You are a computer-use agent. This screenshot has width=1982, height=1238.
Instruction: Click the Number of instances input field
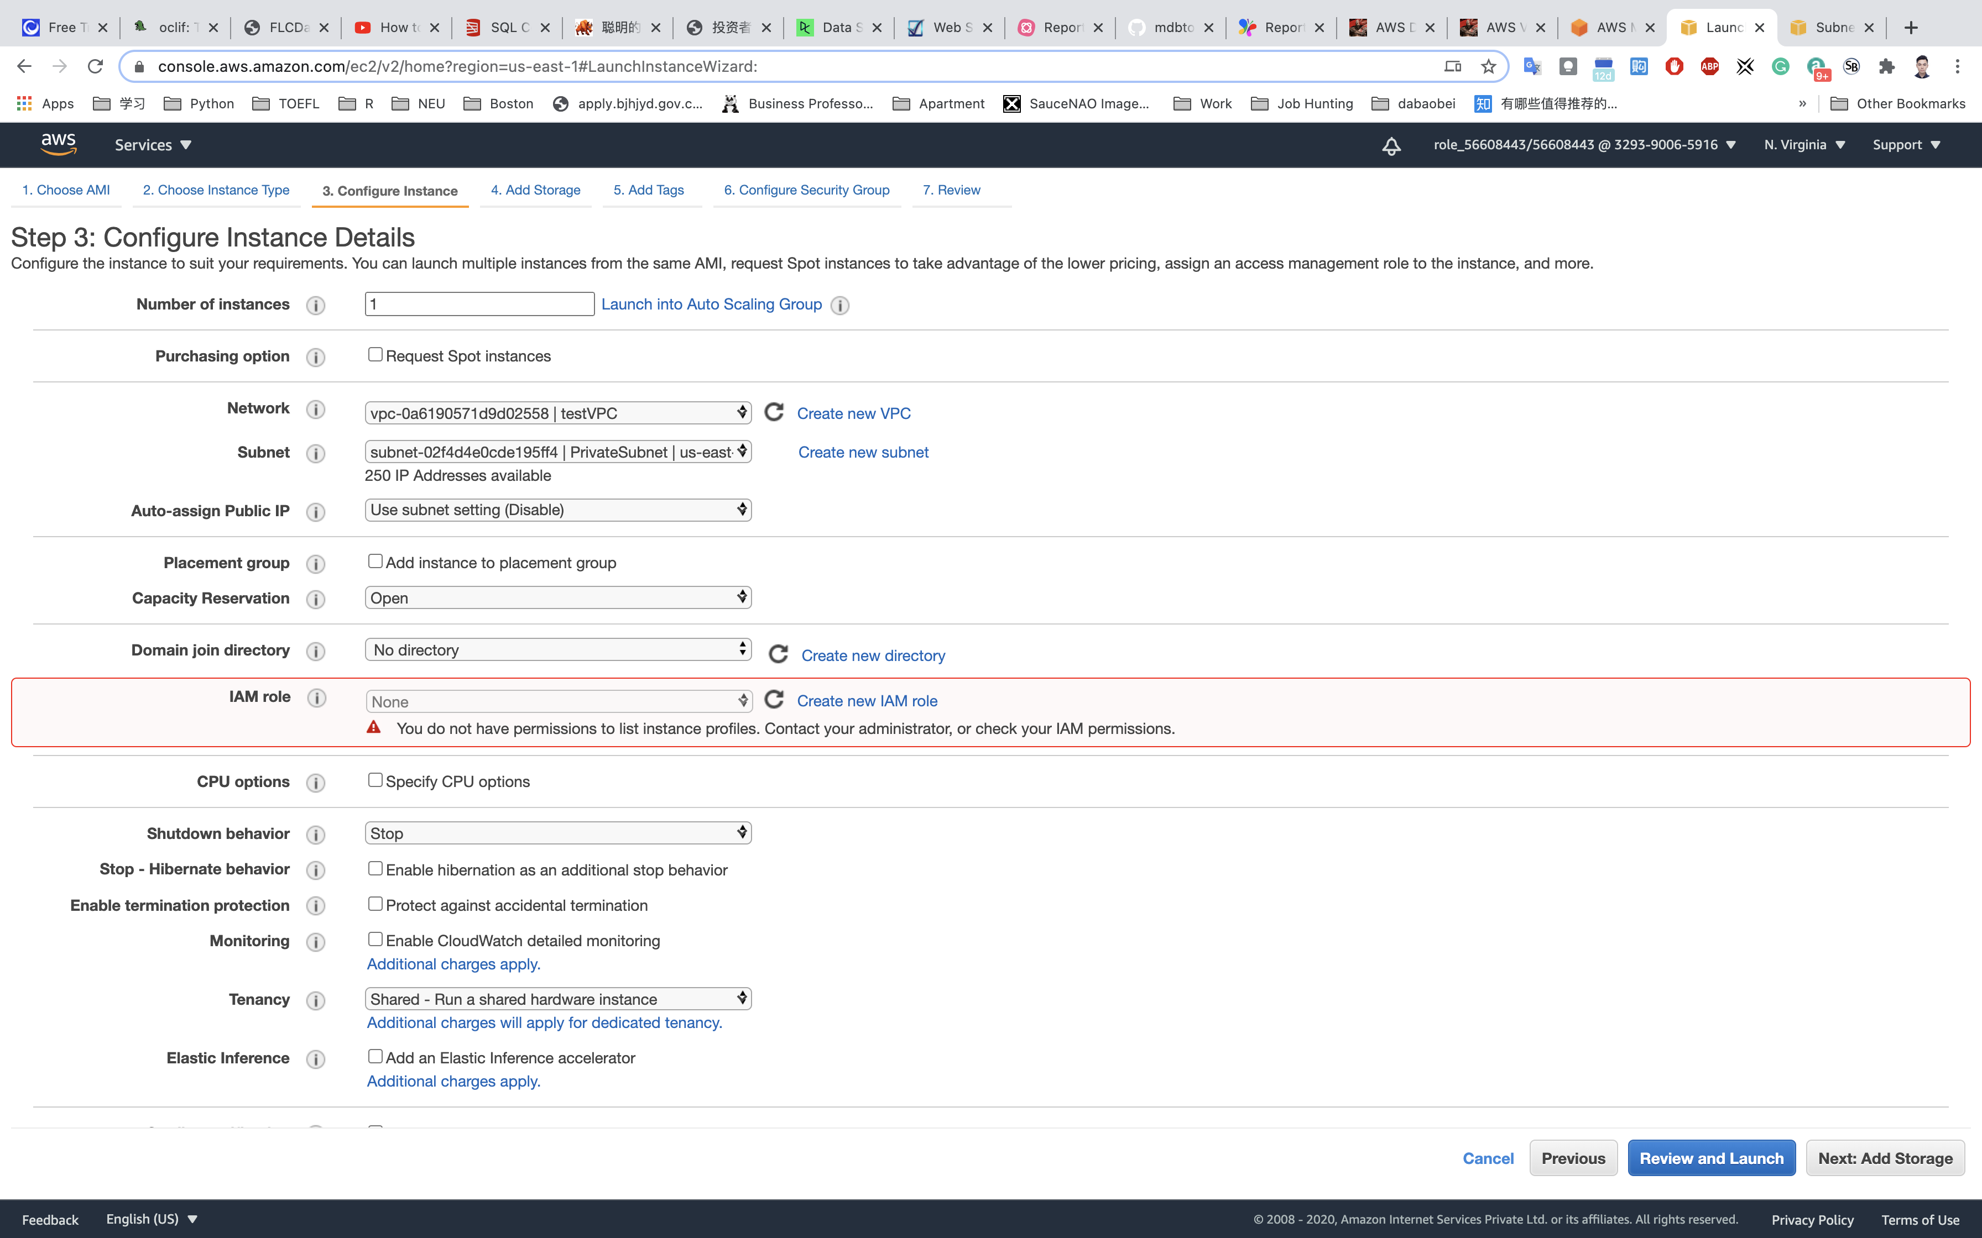tap(479, 305)
